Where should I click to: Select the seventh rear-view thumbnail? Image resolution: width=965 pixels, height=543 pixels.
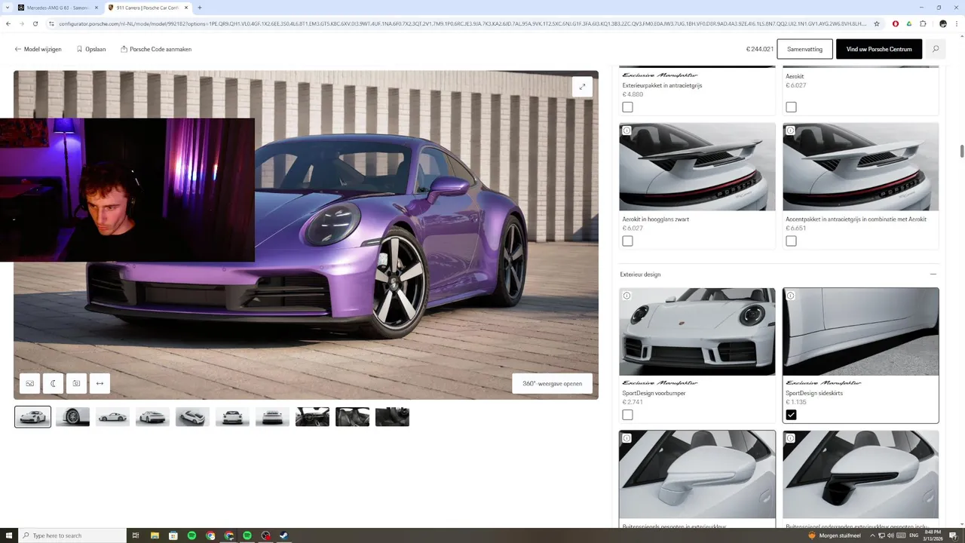(272, 417)
